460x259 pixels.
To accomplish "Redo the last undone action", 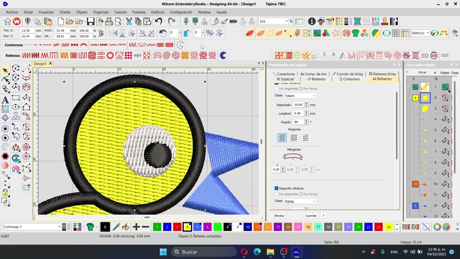I will coord(171,22).
